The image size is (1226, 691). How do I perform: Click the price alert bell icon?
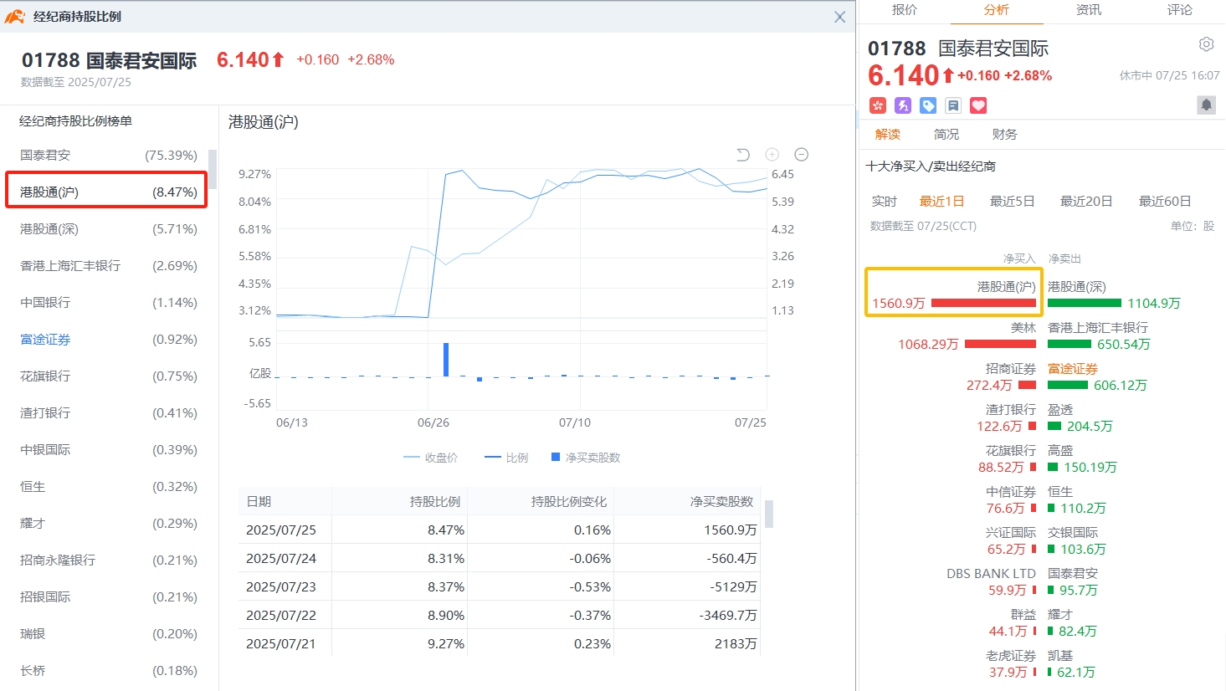coord(1206,105)
